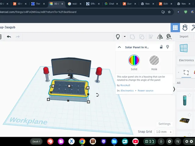Switch to the Chat browser tab
This screenshot has width=195, height=146.
[x=111, y=4]
